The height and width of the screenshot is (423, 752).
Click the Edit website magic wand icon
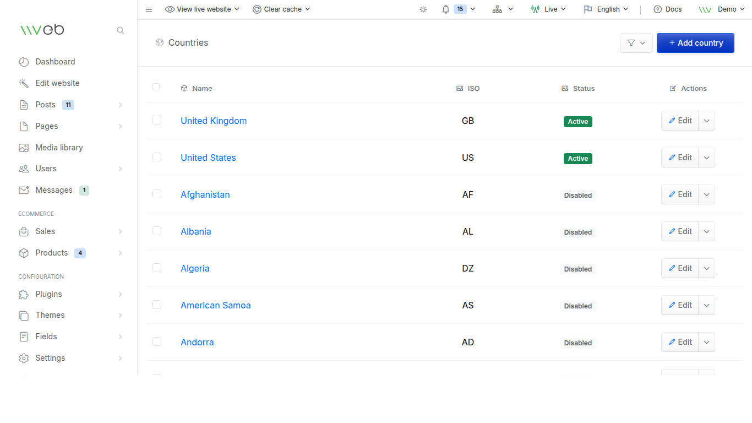click(24, 83)
